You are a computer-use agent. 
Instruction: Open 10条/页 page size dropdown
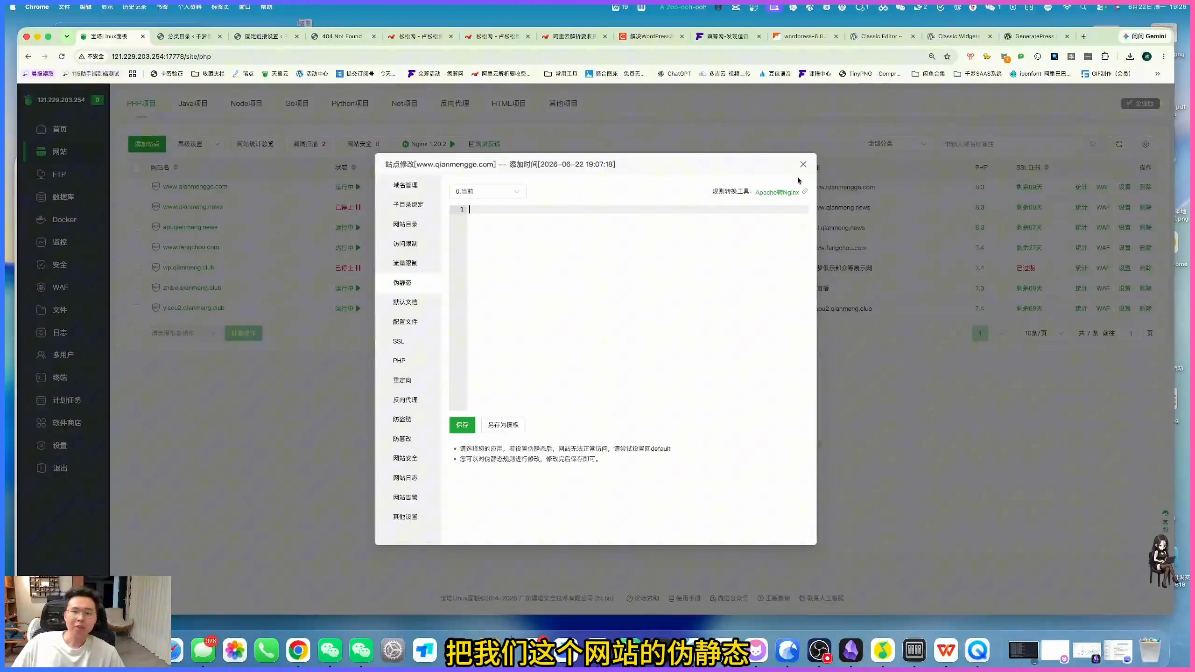[1043, 333]
